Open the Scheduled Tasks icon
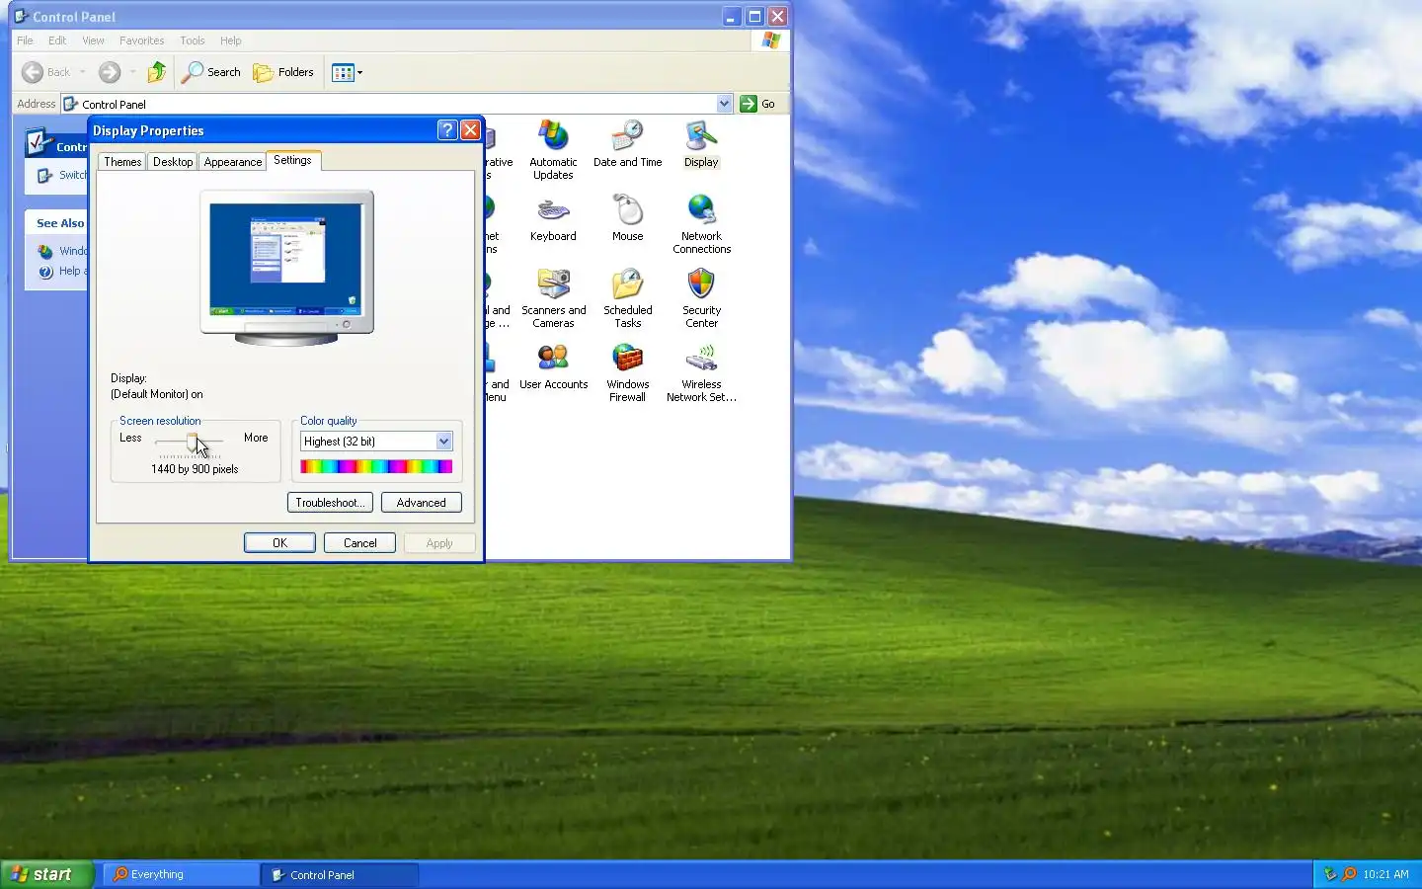Viewport: 1422px width, 889px height. [627, 298]
